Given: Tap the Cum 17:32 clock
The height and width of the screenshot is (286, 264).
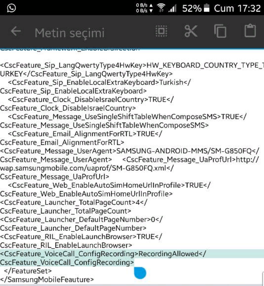Looking at the screenshot, I should click(x=237, y=8).
